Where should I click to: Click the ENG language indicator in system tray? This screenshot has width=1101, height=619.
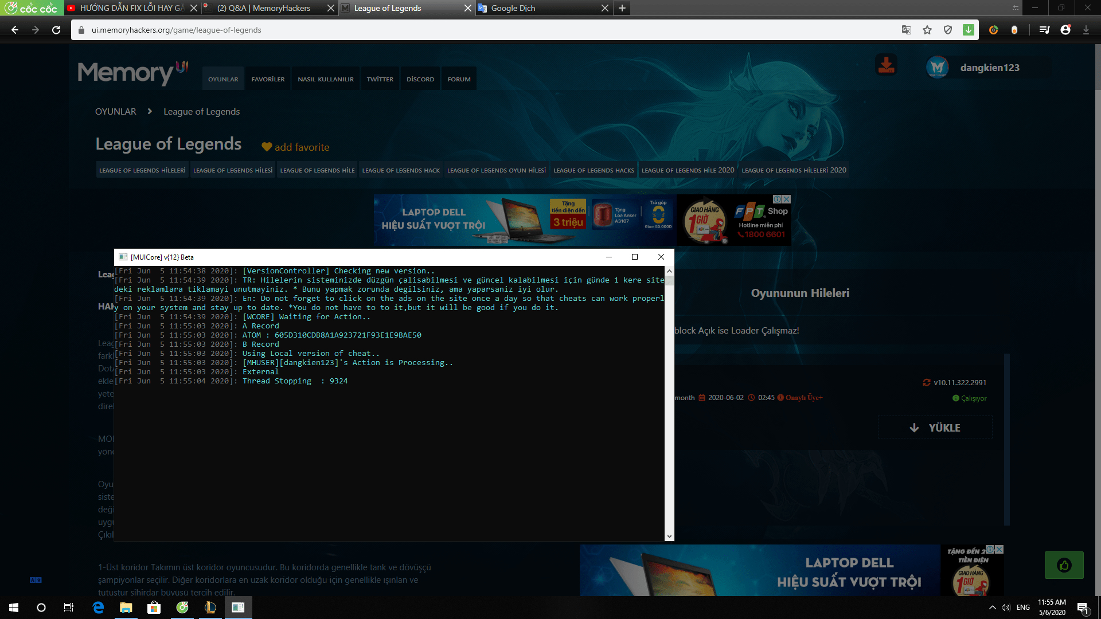(1023, 608)
